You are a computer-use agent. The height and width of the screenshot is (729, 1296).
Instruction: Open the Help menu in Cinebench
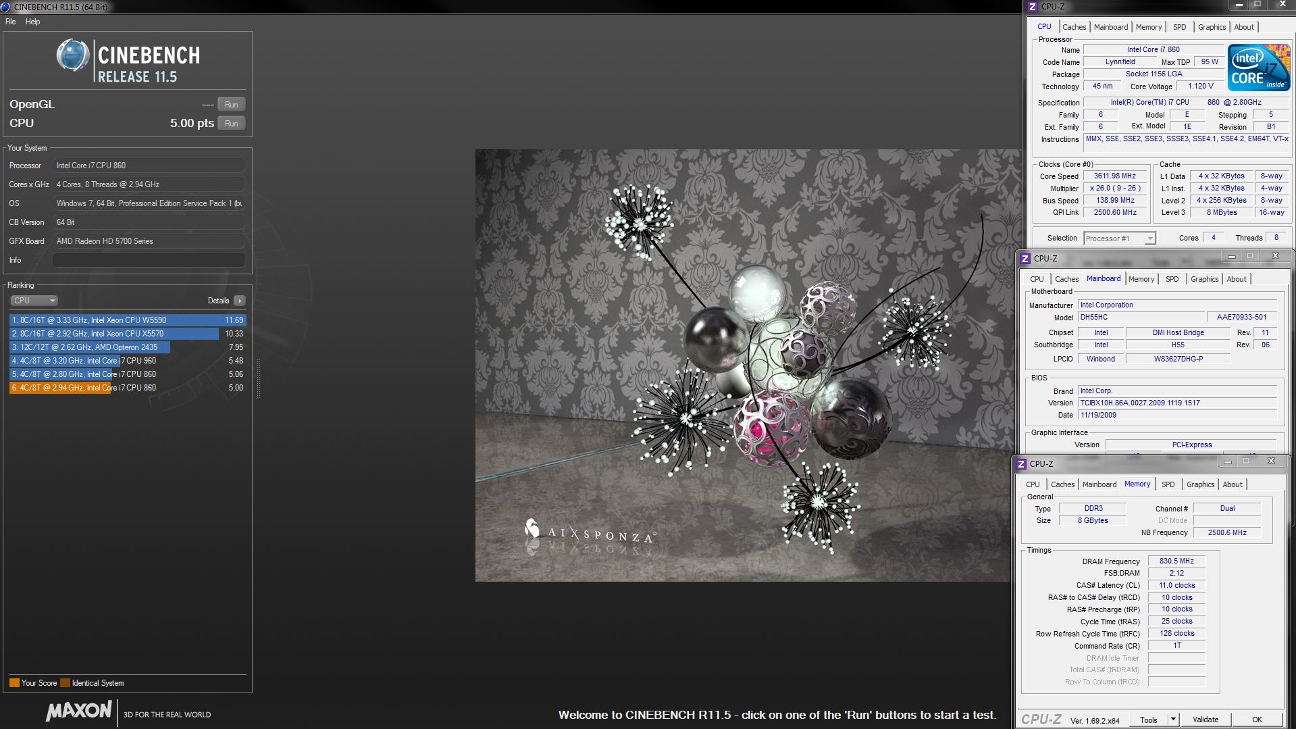coord(32,22)
